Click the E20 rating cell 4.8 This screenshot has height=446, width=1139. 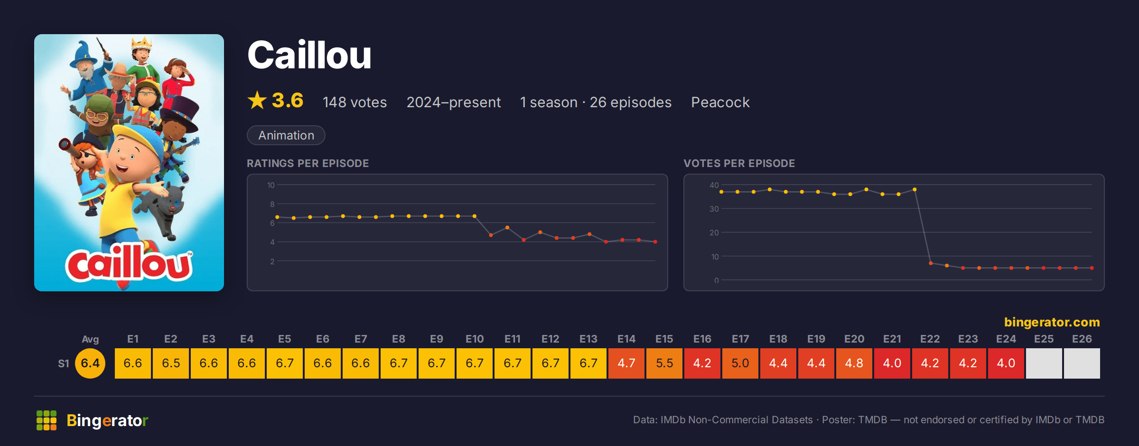click(854, 363)
